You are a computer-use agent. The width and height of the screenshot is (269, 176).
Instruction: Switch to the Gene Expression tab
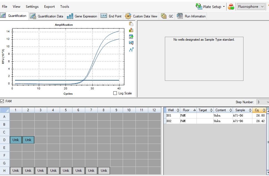(82, 16)
